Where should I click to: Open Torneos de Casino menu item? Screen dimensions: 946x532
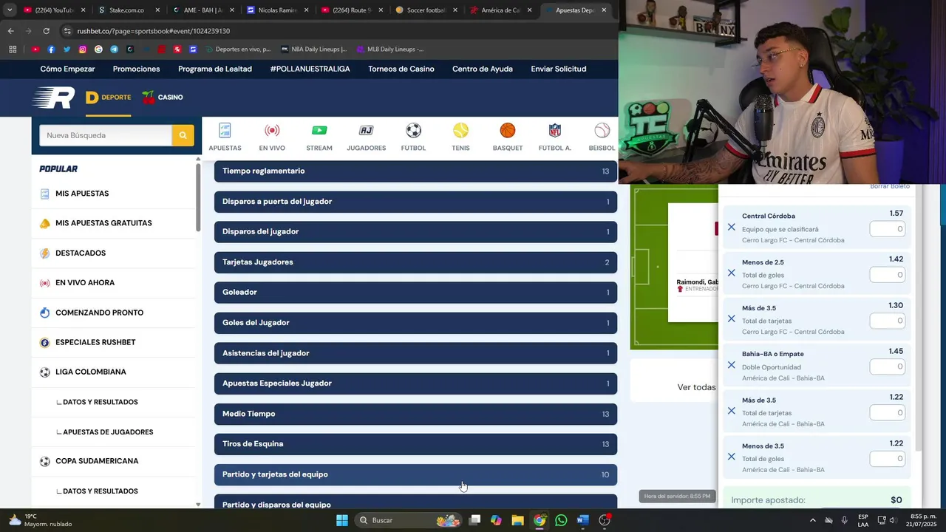point(401,69)
